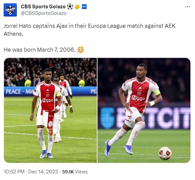
Task: Click the green captain armband in right photo
Action: tap(156, 92)
